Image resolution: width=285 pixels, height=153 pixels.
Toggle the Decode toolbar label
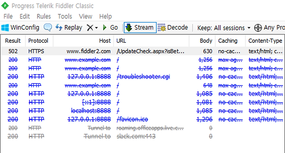[x=177, y=28]
